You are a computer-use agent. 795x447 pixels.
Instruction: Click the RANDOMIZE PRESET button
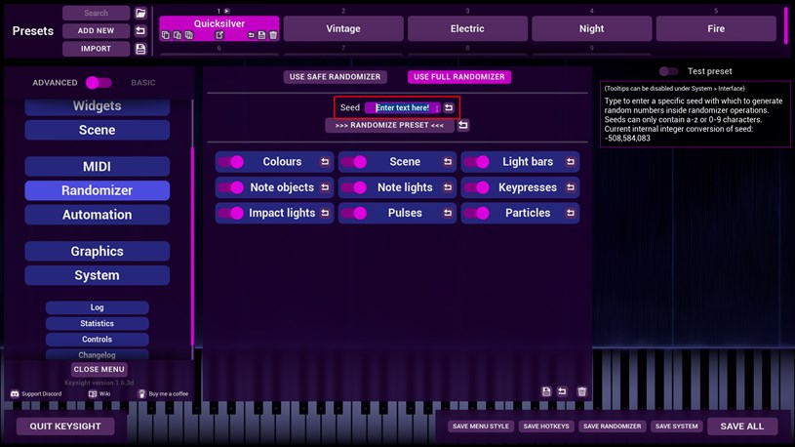(389, 125)
